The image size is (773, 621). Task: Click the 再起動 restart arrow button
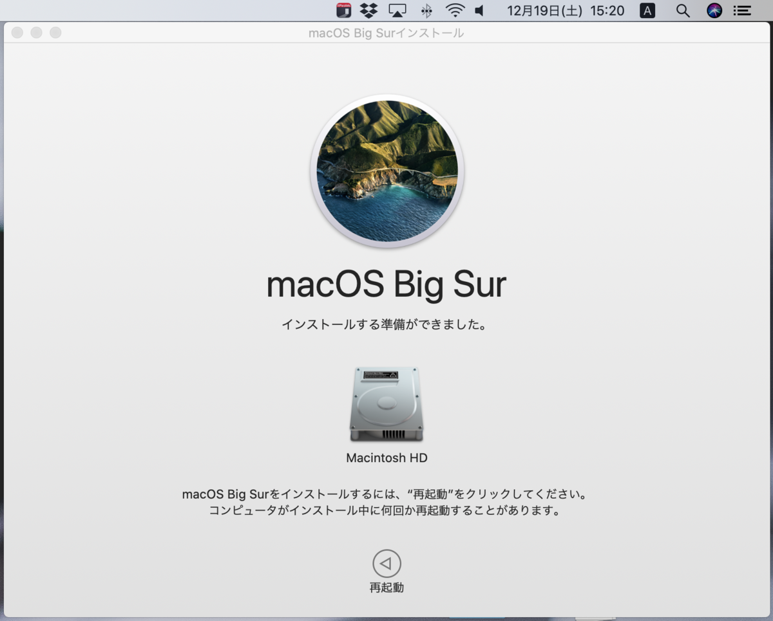click(386, 564)
